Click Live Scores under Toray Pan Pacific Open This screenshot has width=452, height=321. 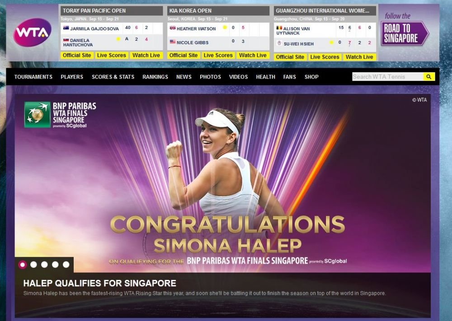coord(111,55)
